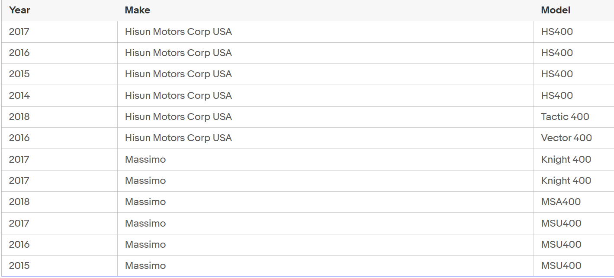
Task: Select Hisun Motors Corp USA in 2014 row
Action: 178,95
